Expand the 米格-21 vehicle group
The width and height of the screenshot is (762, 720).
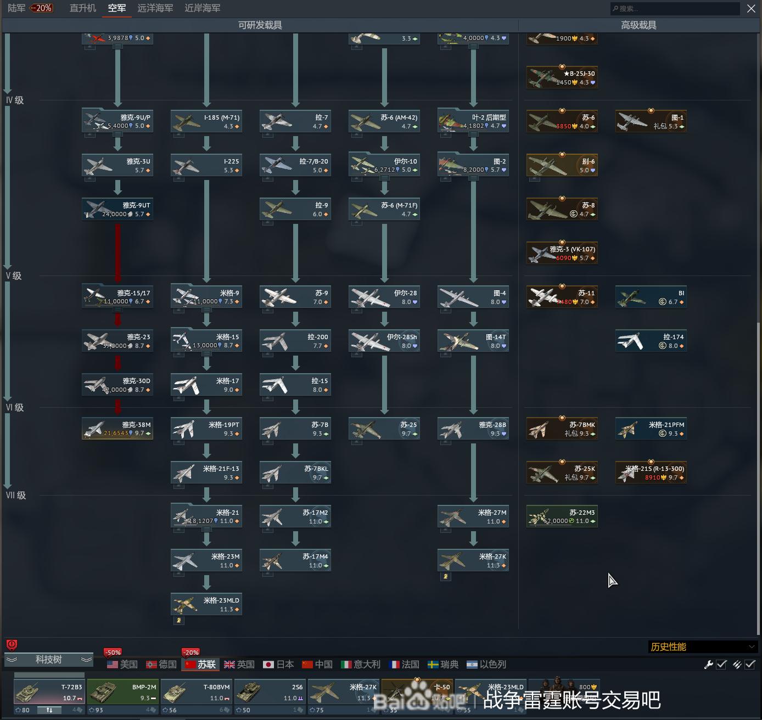206,530
